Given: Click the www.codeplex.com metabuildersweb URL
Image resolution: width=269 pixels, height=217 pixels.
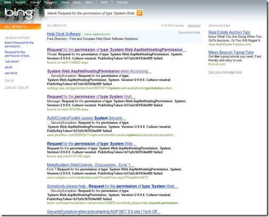Looking at the screenshot, I should tap(97, 177).
